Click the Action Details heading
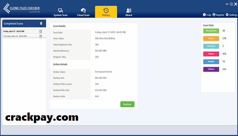Image resolution: width=238 pixels, height=136 pixels. point(60,64)
